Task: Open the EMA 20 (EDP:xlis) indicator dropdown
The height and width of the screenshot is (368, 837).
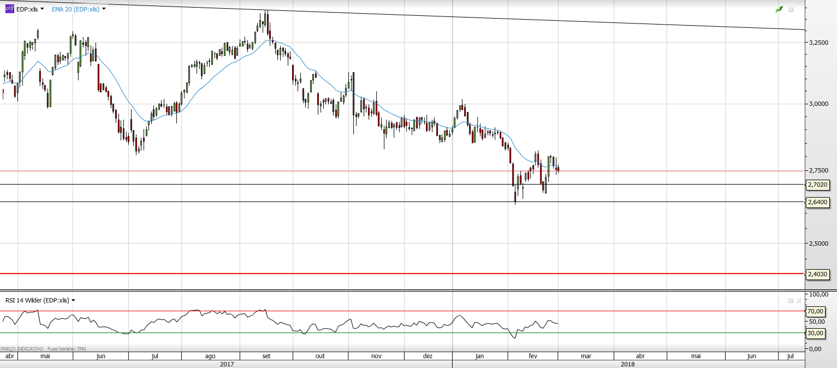Action: pos(104,9)
